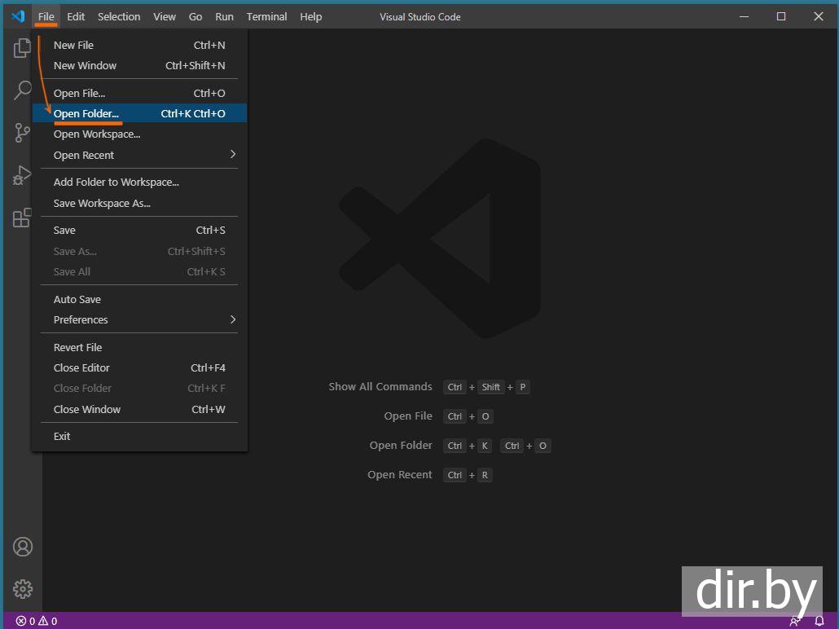Toggle Auto Save in File menu
The height and width of the screenshot is (629, 839).
click(77, 299)
